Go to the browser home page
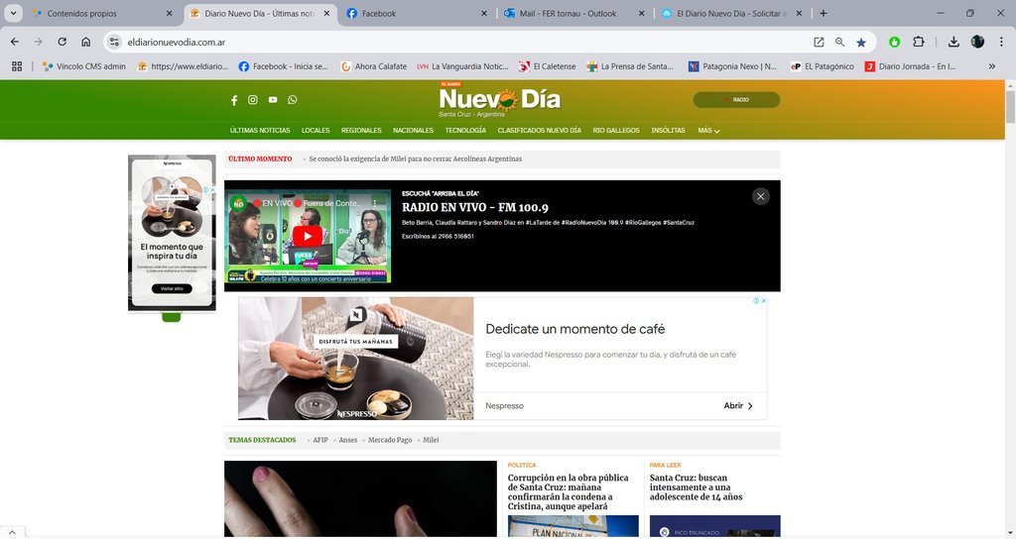Screen dimensions: 1016x539 pyautogui.click(x=85, y=42)
